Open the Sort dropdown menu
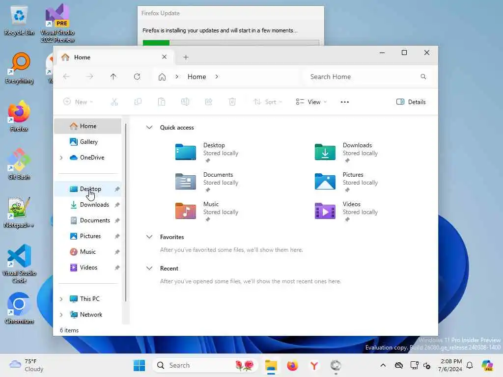This screenshot has height=377, width=503. click(268, 102)
